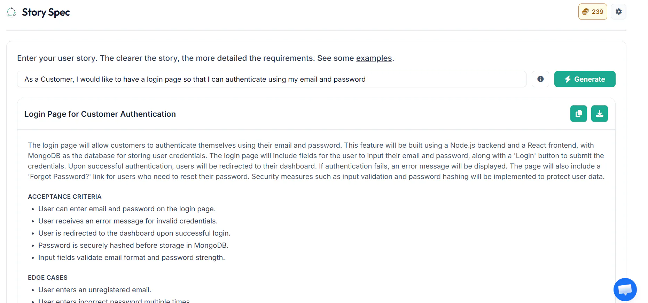This screenshot has height=303, width=648.
Task: Click the bullet about invalid credentials error message
Action: 128,221
